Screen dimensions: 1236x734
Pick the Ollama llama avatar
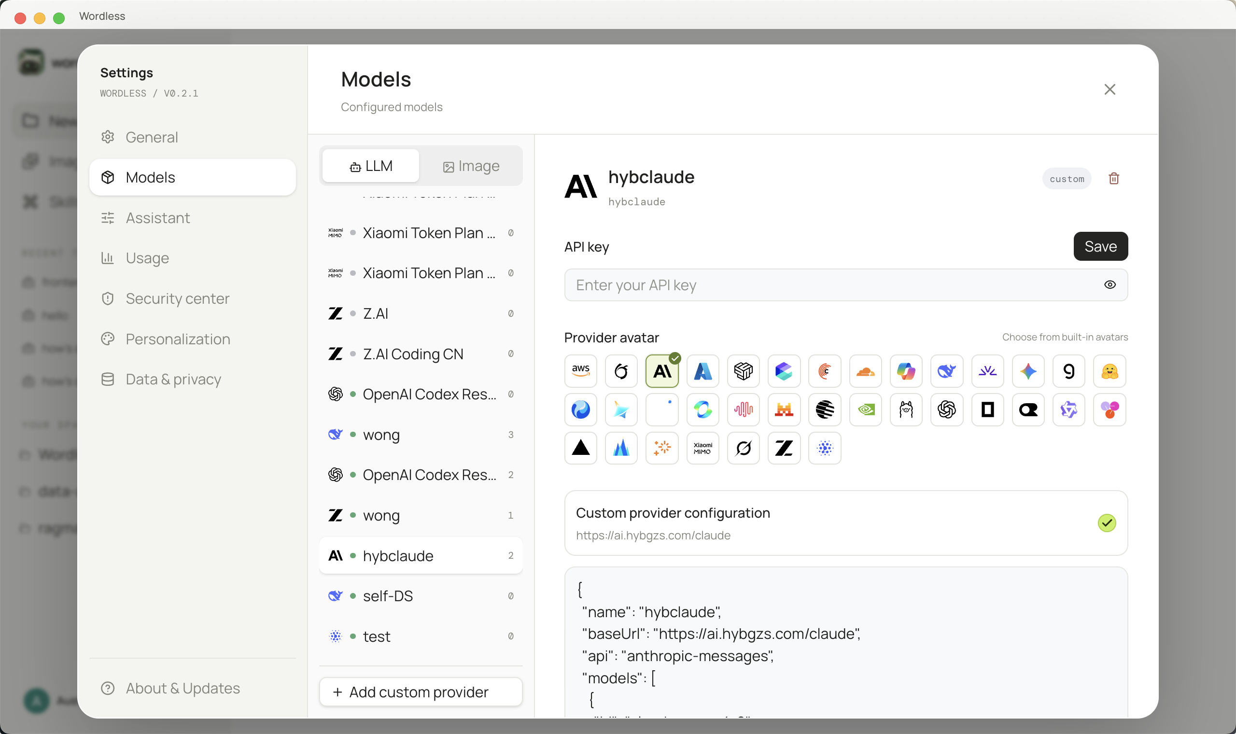click(906, 409)
